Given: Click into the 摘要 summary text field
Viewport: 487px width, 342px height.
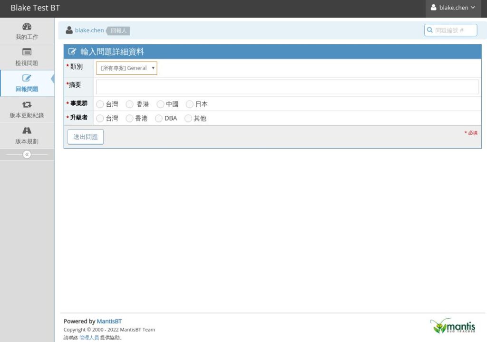Looking at the screenshot, I should [x=287, y=87].
